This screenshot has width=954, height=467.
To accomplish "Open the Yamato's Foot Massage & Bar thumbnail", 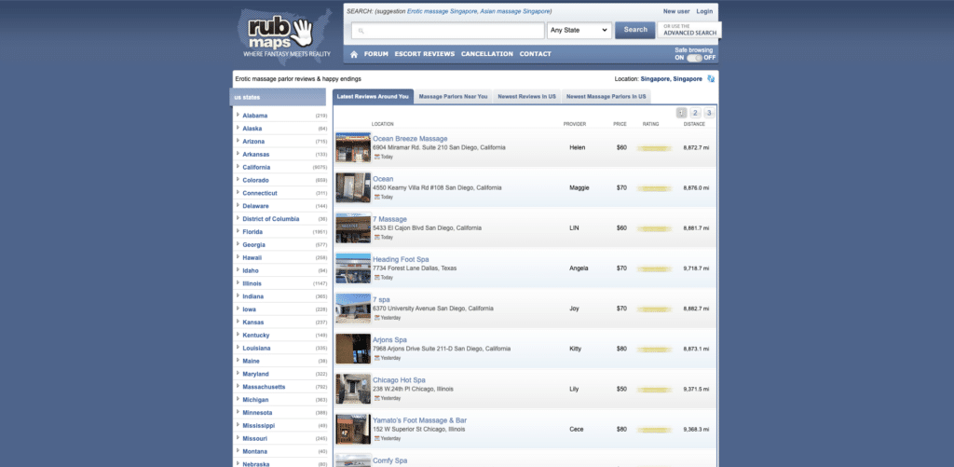I will click(353, 430).
